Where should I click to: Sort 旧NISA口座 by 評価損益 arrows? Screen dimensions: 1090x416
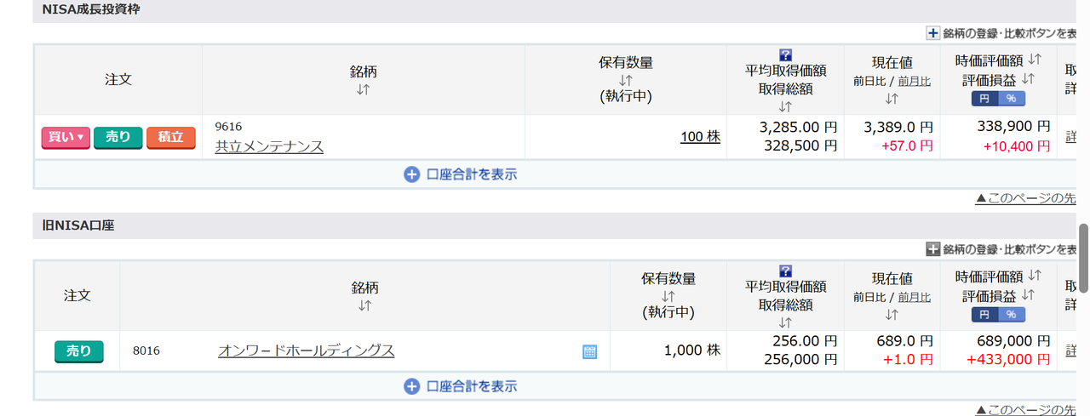pyautogui.click(x=1028, y=296)
